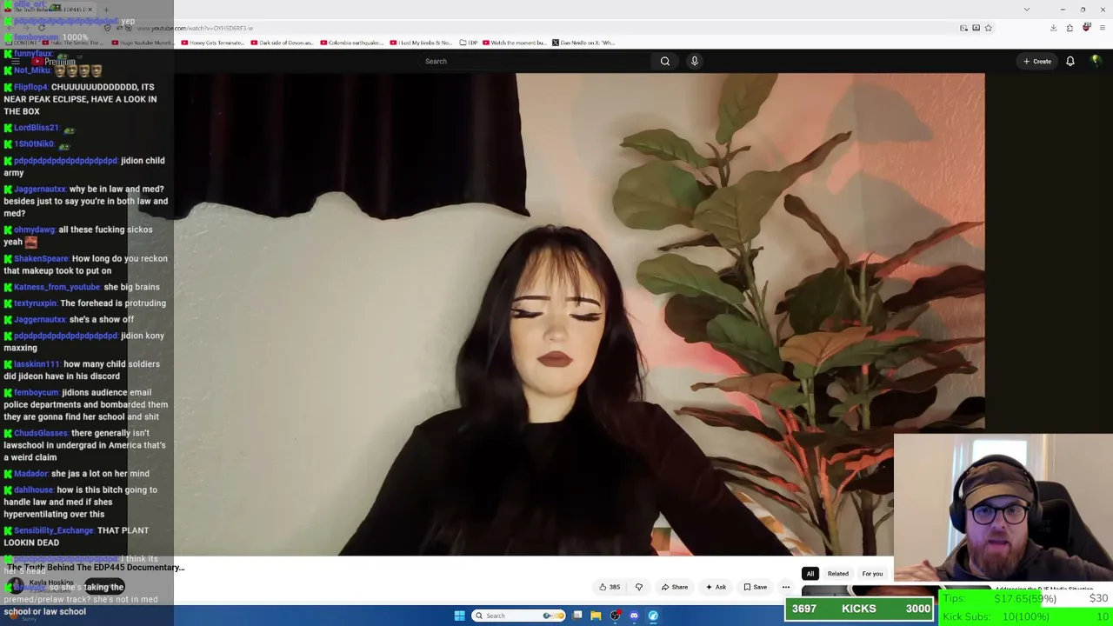Like the video with thumbs-up button

tap(610, 587)
